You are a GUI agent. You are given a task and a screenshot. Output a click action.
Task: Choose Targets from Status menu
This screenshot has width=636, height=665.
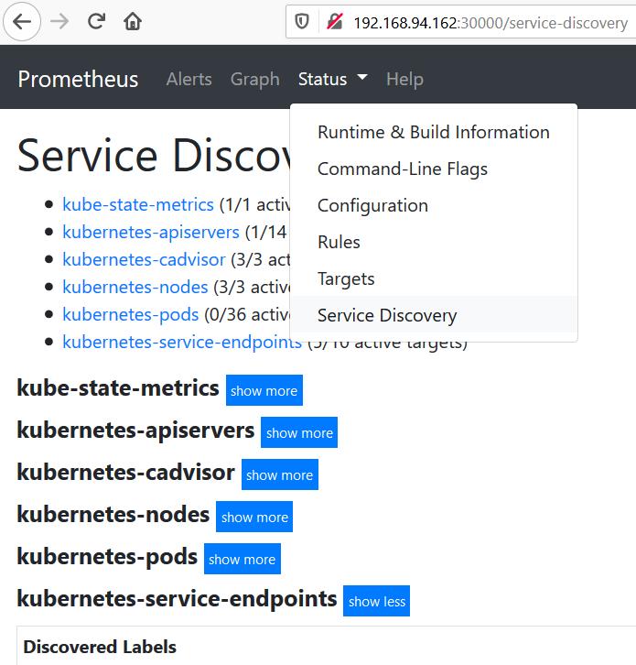(434, 278)
